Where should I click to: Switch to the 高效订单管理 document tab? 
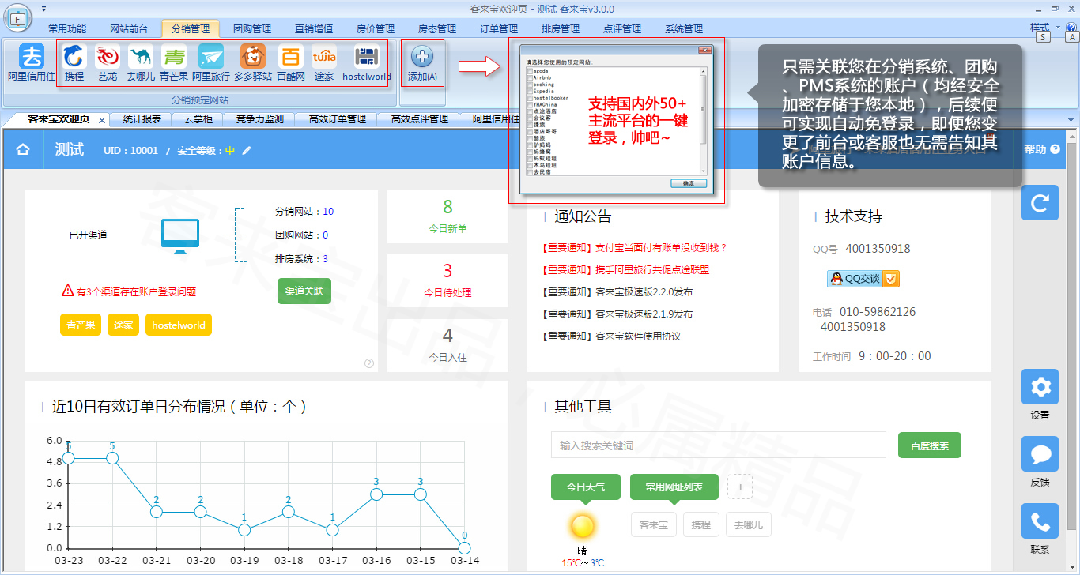[x=338, y=119]
